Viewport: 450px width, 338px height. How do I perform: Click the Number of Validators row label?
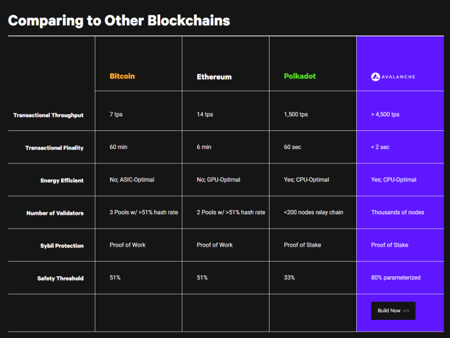(x=55, y=213)
